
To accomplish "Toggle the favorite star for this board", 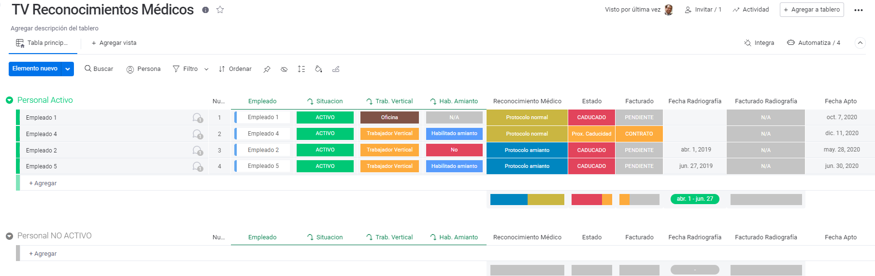I will tap(220, 10).
